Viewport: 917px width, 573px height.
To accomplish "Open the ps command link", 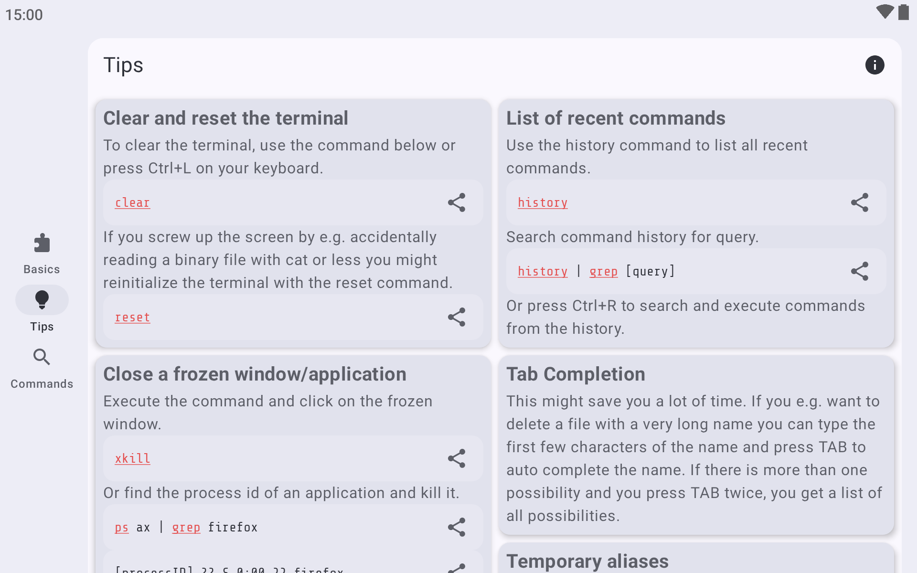I will click(x=122, y=528).
